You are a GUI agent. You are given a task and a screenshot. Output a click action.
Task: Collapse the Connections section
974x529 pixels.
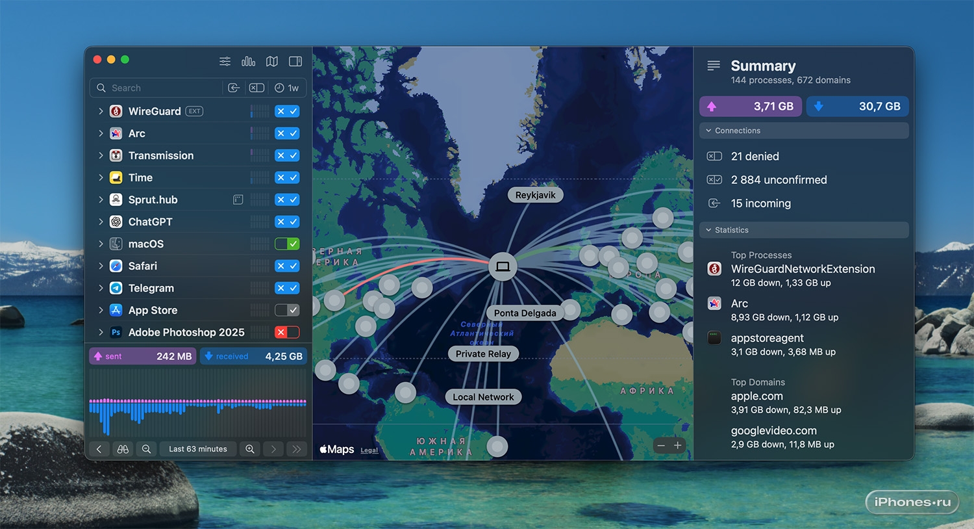(x=804, y=131)
